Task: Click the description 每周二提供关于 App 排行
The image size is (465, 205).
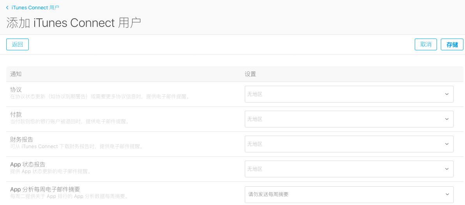Action: (69, 196)
